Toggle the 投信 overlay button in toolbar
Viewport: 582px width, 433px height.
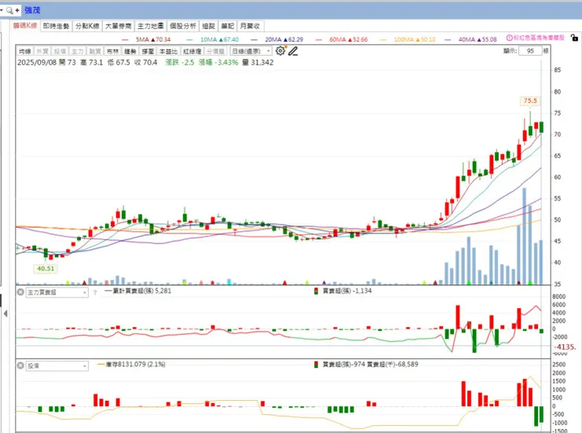[x=60, y=51]
